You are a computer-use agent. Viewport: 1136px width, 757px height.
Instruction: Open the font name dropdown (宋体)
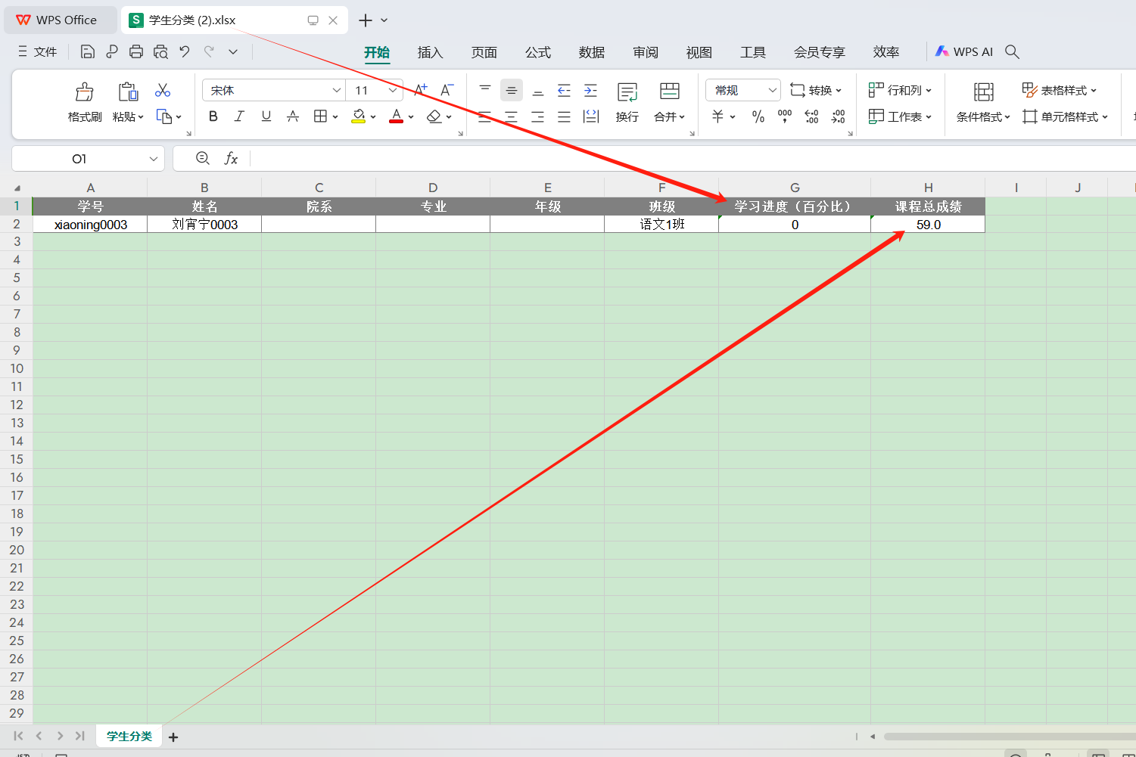pos(337,91)
